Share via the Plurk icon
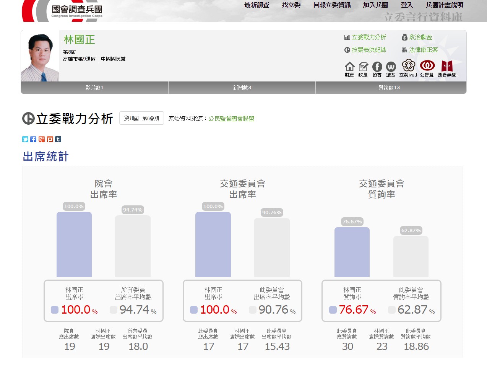This screenshot has height=371, width=487. tap(50, 139)
